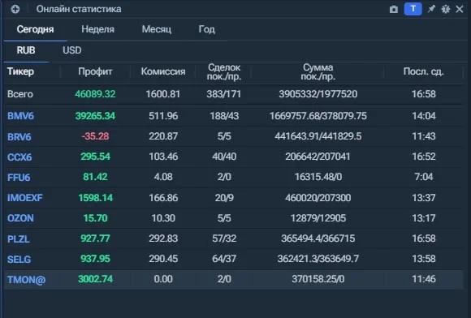Click OZON profit 15.70
Viewport: 471px width, 318px height.
pos(95,218)
